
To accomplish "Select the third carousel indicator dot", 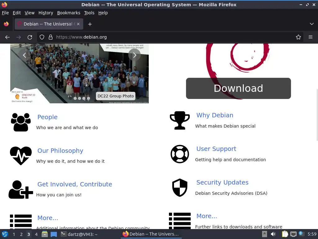I will 84,98.
